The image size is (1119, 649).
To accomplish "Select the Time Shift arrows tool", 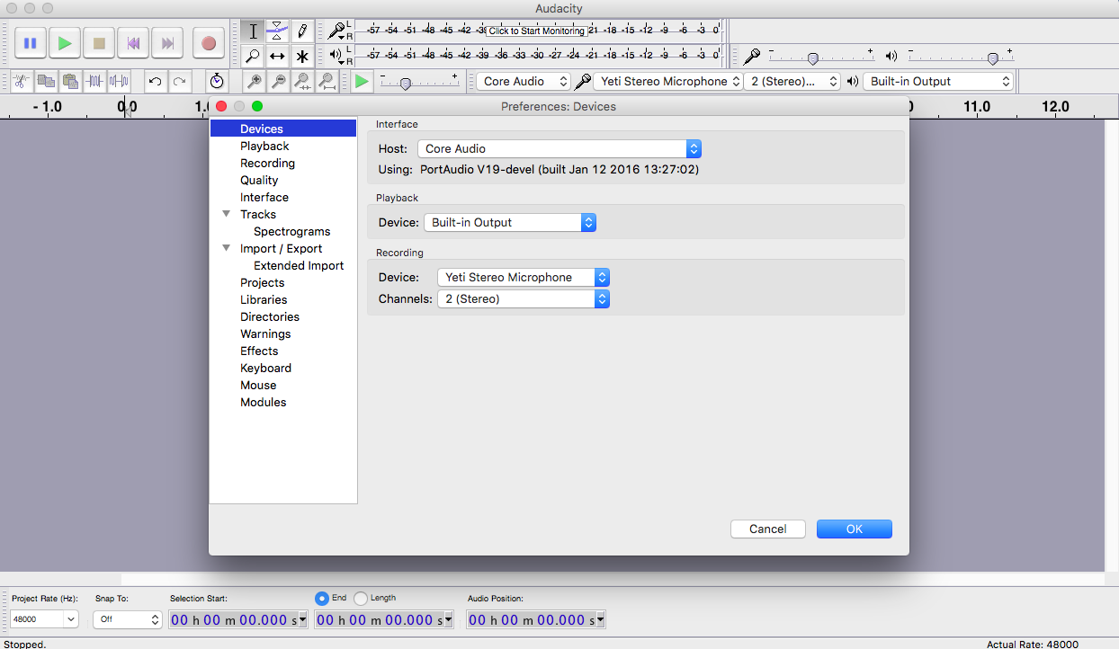I will pos(277,57).
